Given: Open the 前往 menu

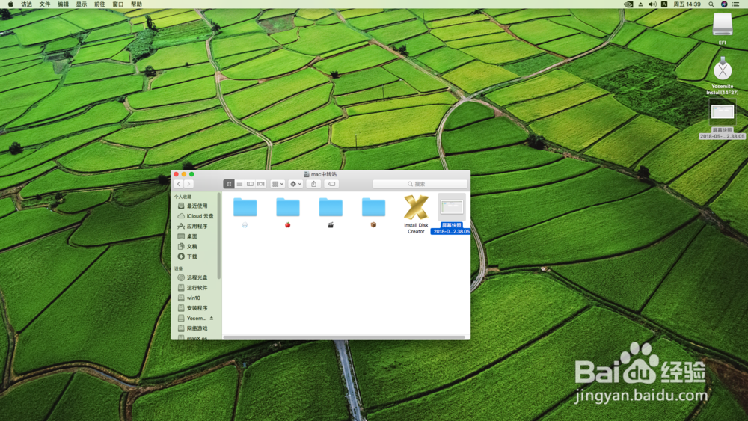Looking at the screenshot, I should point(99,4).
